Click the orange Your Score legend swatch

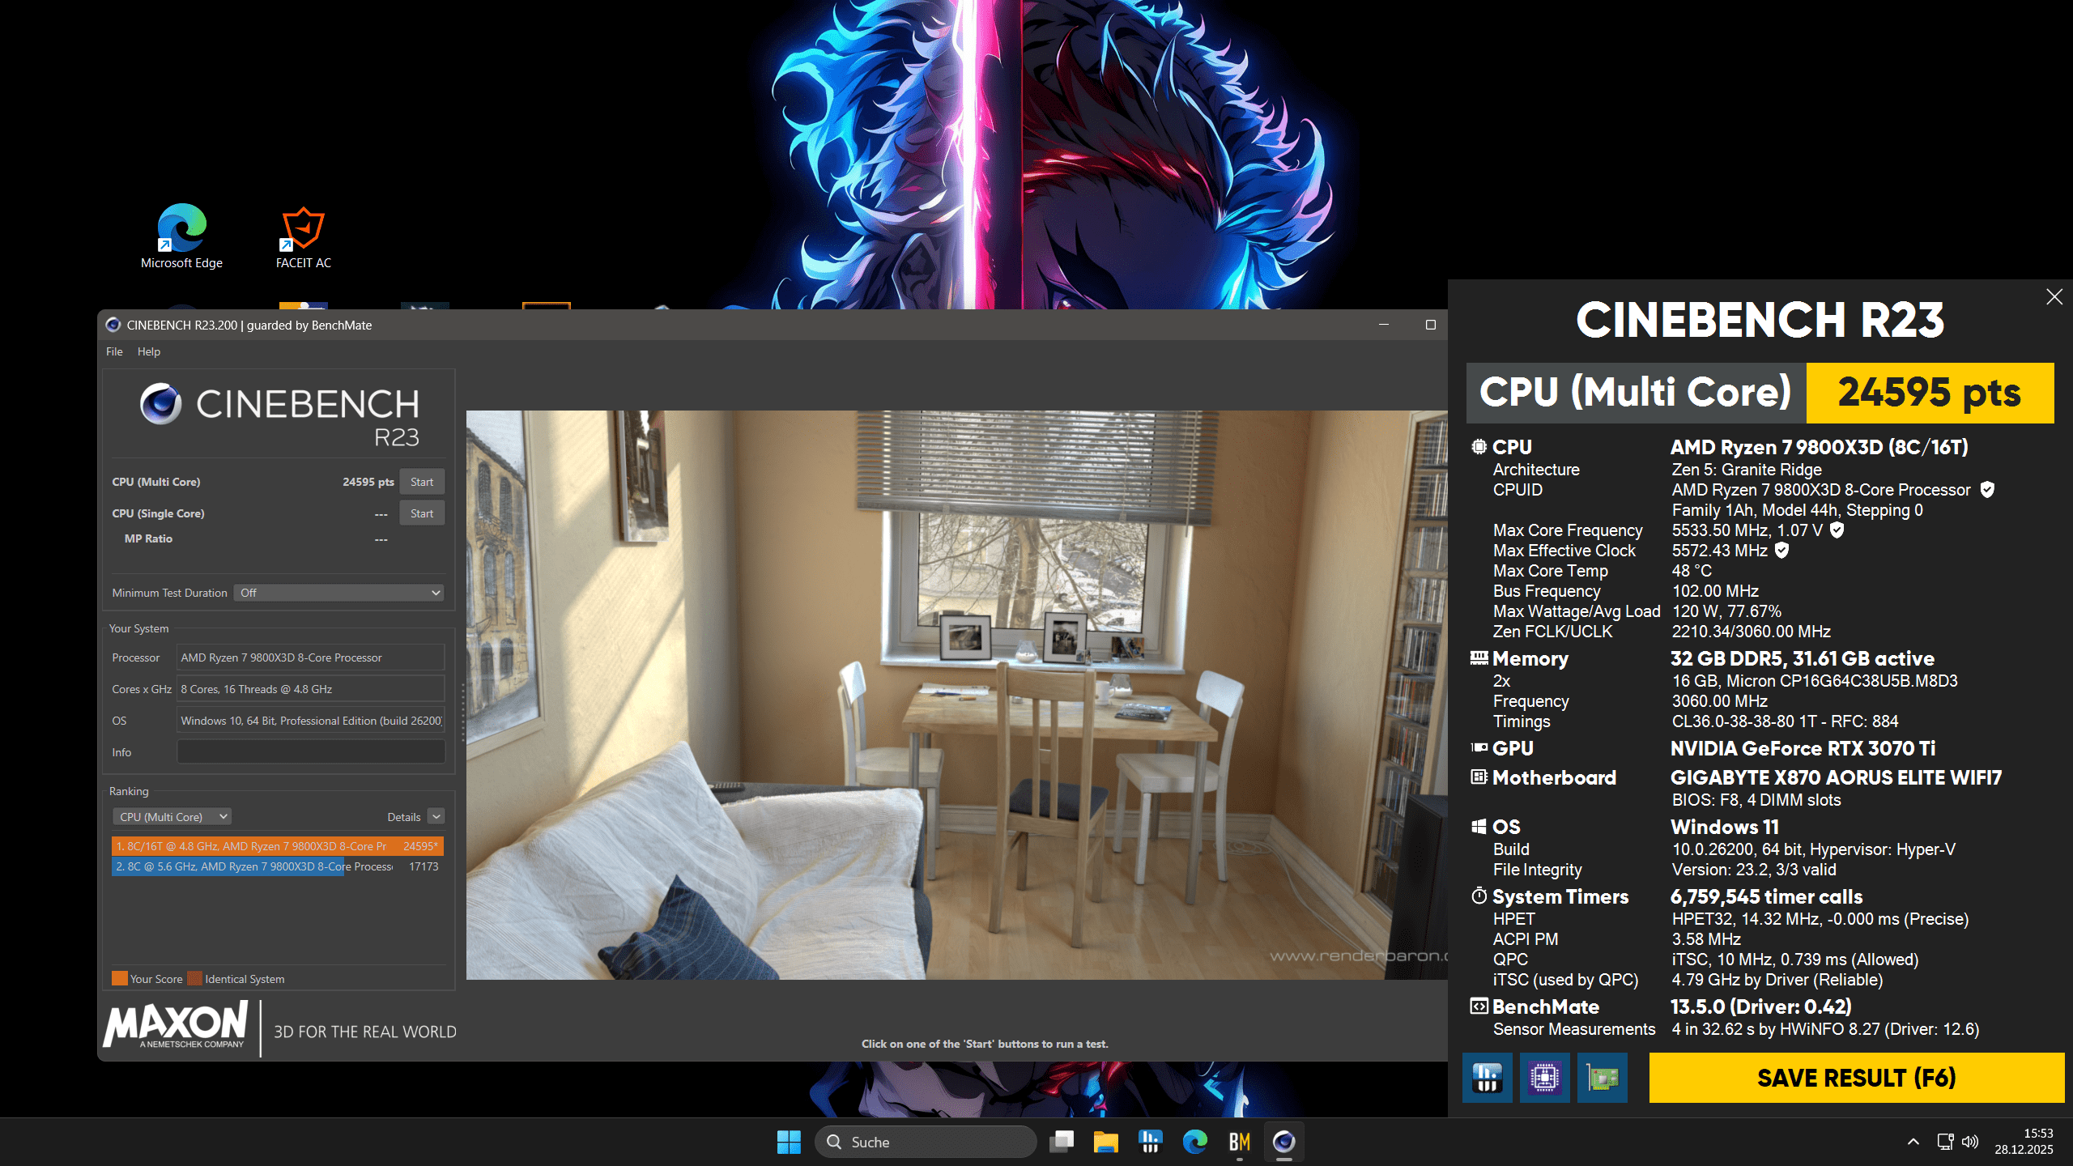pyautogui.click(x=118, y=978)
